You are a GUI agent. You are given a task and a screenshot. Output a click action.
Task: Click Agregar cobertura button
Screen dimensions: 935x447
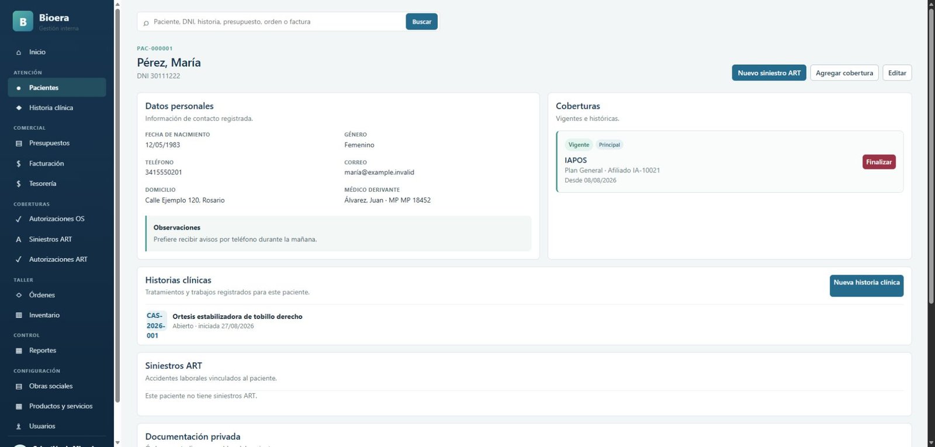click(x=844, y=73)
